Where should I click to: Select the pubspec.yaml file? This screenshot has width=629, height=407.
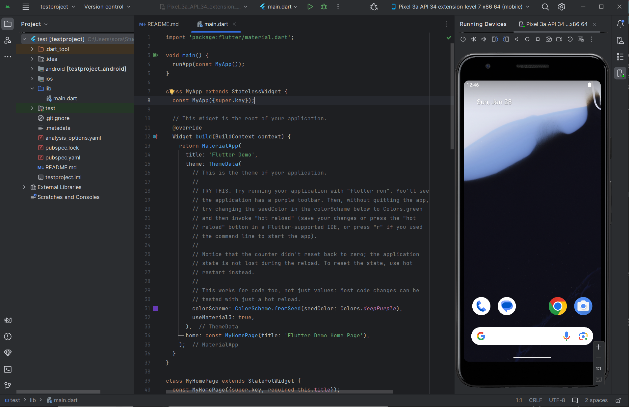63,157
